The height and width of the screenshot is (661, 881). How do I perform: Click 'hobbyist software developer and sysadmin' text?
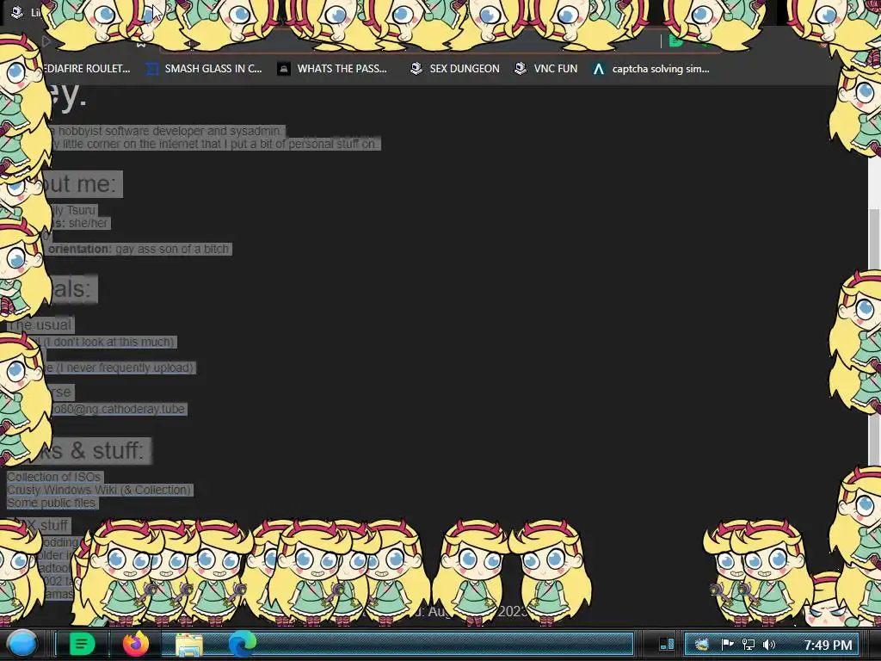tap(169, 131)
